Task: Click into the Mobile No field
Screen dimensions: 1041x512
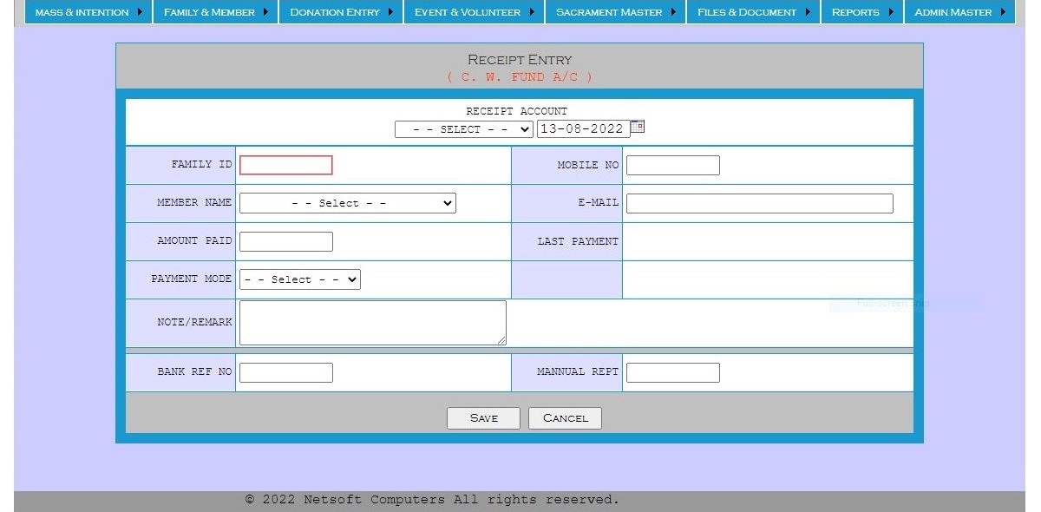Action: click(672, 165)
